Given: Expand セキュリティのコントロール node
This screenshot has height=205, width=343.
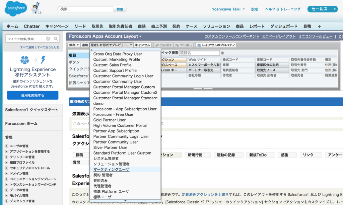Looking at the screenshot, I should (7, 168).
